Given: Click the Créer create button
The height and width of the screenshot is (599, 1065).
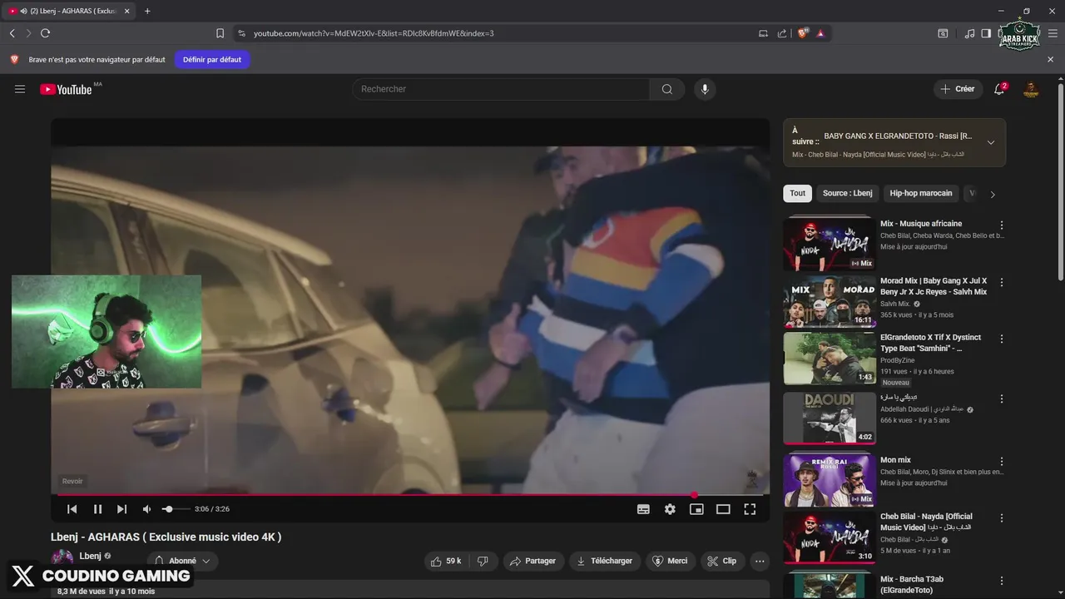Looking at the screenshot, I should click(x=958, y=89).
